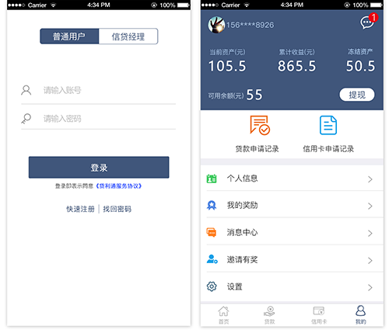Screen dimensions: 389x333
Task: Tap the 消息中心 orange message icon
Action: point(212,232)
